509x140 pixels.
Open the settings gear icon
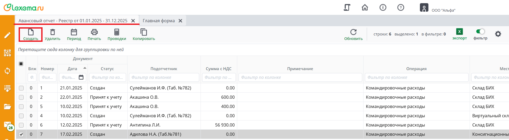[x=498, y=34]
